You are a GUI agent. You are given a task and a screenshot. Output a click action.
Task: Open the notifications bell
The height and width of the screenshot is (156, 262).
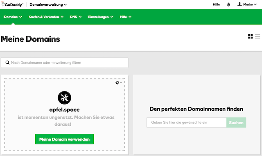(228, 4)
